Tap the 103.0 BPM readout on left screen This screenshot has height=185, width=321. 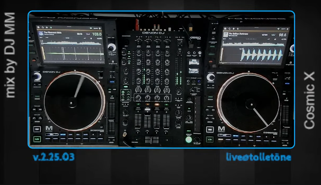(x=97, y=34)
